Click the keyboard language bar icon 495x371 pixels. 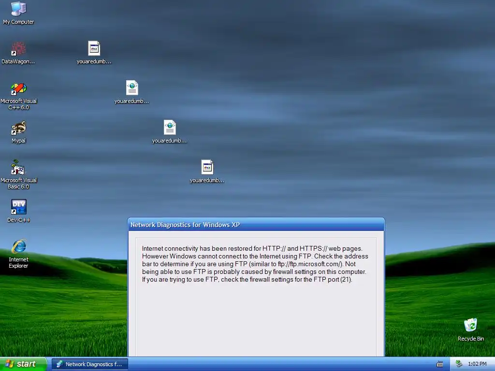pos(439,364)
